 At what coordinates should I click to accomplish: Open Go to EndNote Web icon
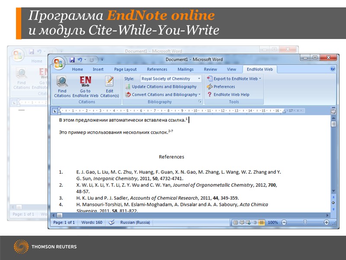pos(85,81)
